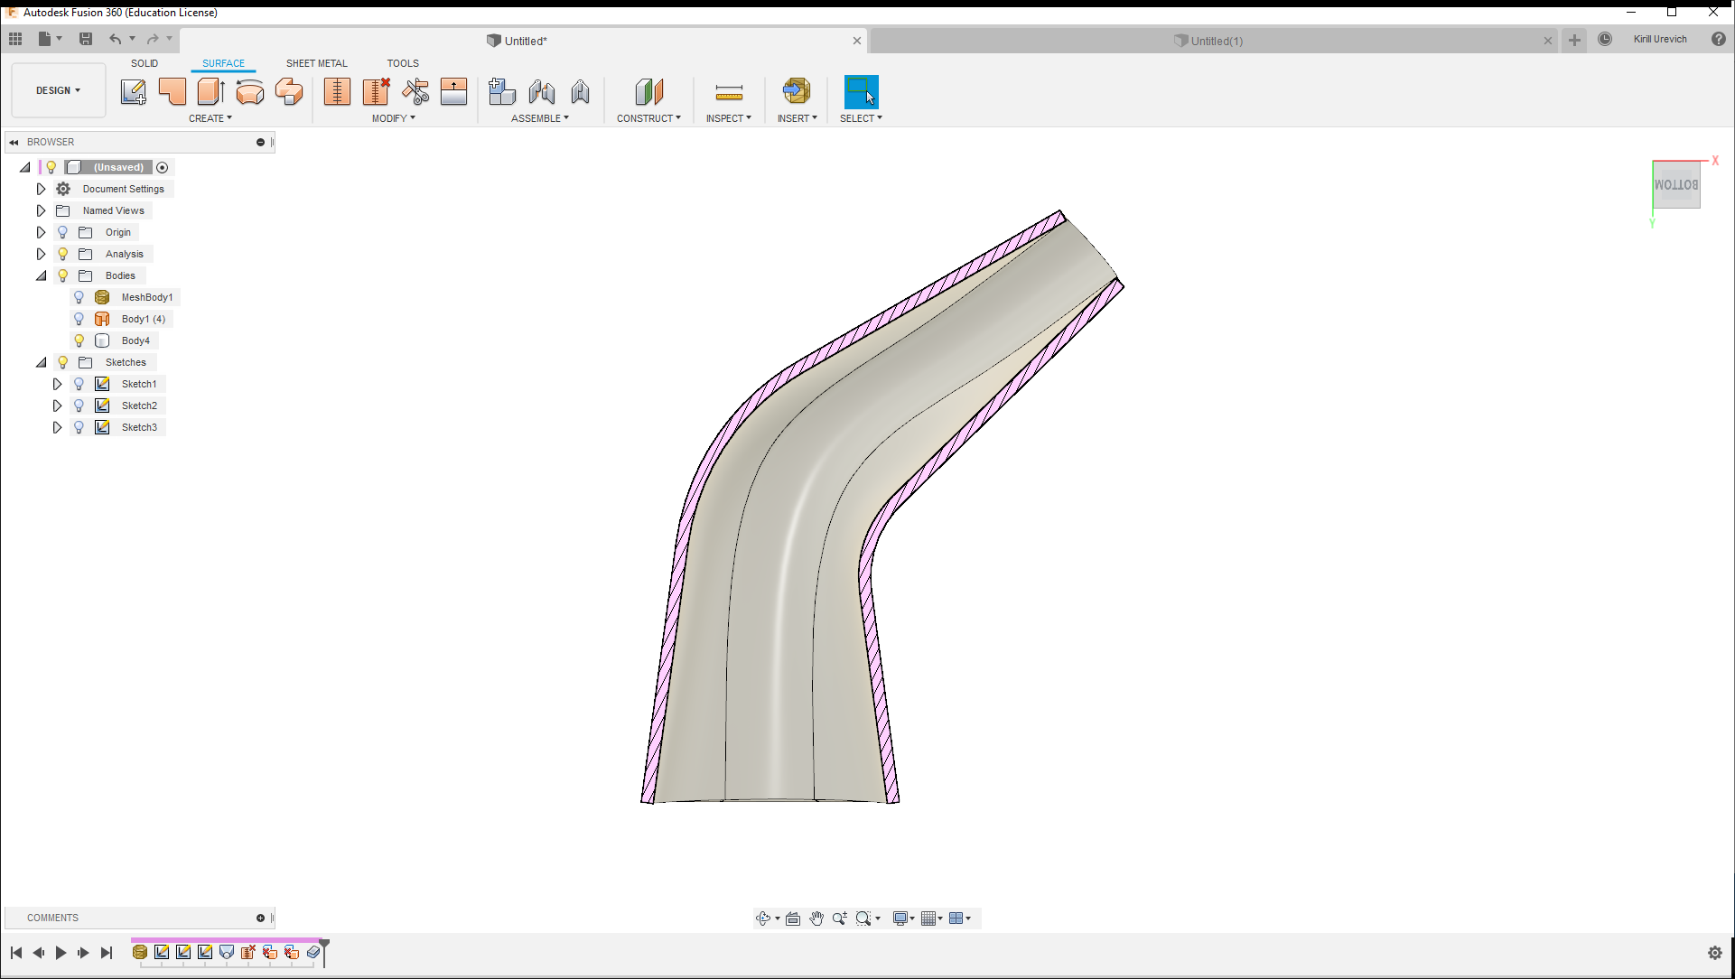Open the DESIGN workspace dropdown
Screen dimensions: 1735x979
coord(59,90)
